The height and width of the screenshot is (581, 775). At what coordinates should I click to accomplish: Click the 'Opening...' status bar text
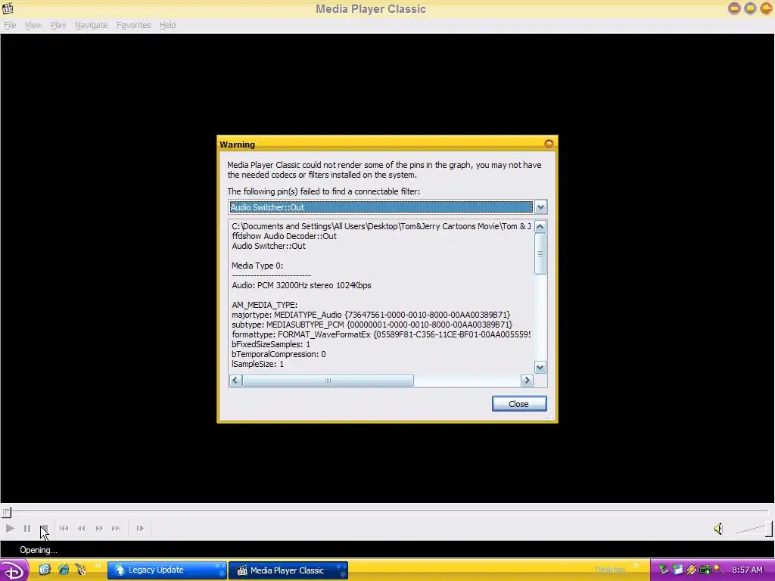39,550
